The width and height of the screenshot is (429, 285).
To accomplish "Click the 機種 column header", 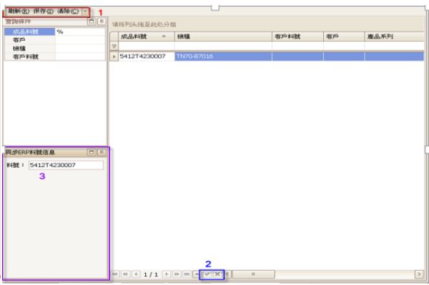I will (x=223, y=36).
